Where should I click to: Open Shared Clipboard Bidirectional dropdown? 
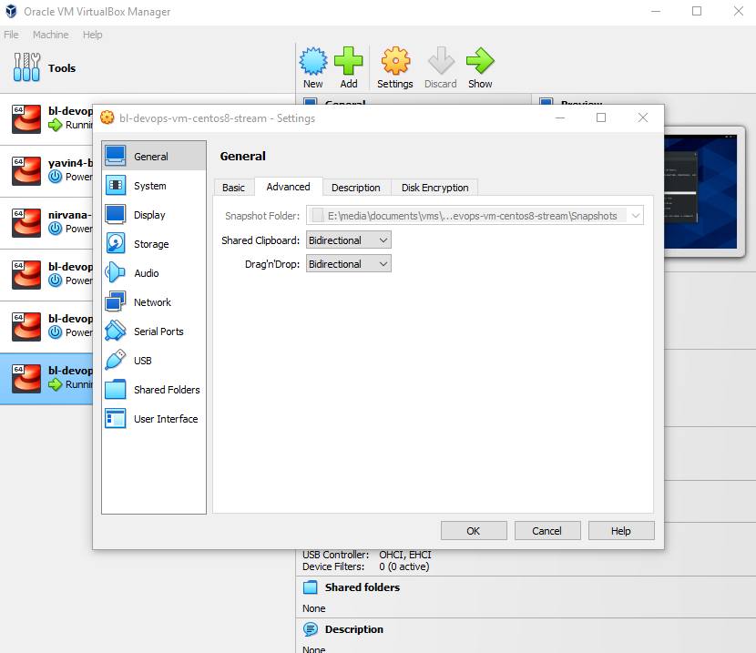[349, 240]
